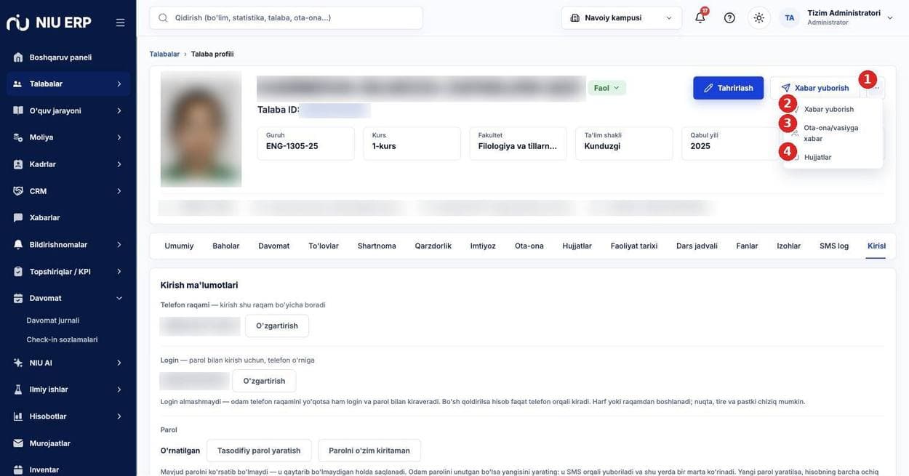
Task: Focus the Qidirish search field
Action: pos(286,17)
